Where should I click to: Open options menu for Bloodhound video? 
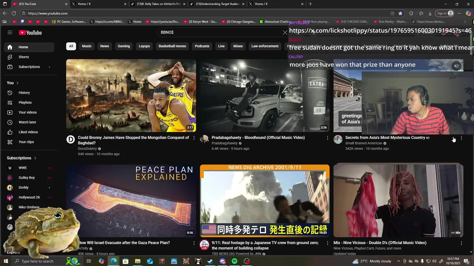pyautogui.click(x=327, y=138)
